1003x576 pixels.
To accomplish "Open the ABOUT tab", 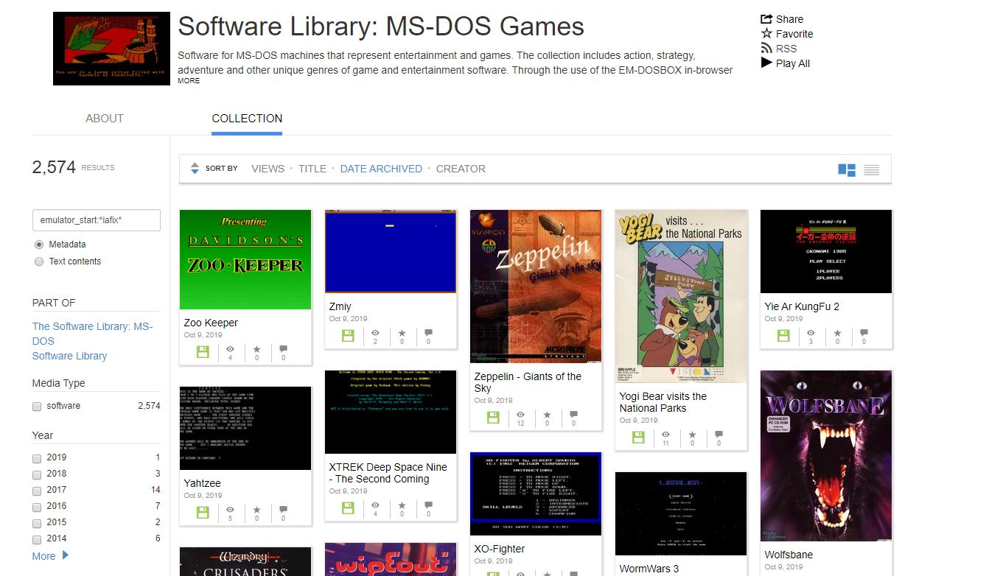I will [105, 119].
